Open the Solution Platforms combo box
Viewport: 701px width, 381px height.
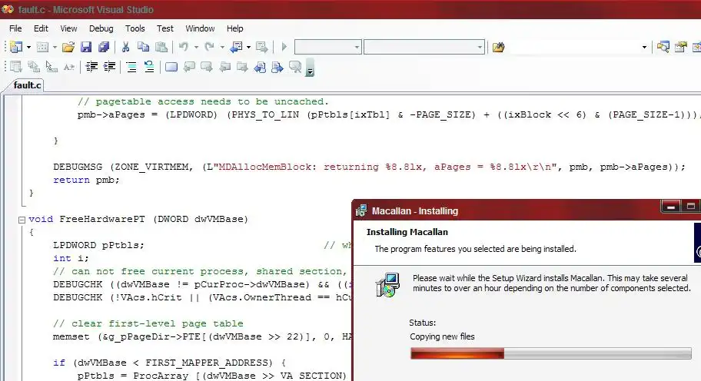click(424, 47)
